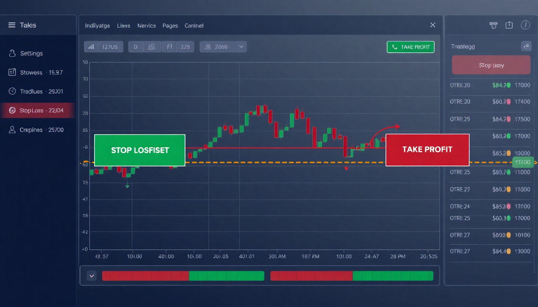Open the Indliyatge menu
The width and height of the screenshot is (538, 307).
point(97,26)
